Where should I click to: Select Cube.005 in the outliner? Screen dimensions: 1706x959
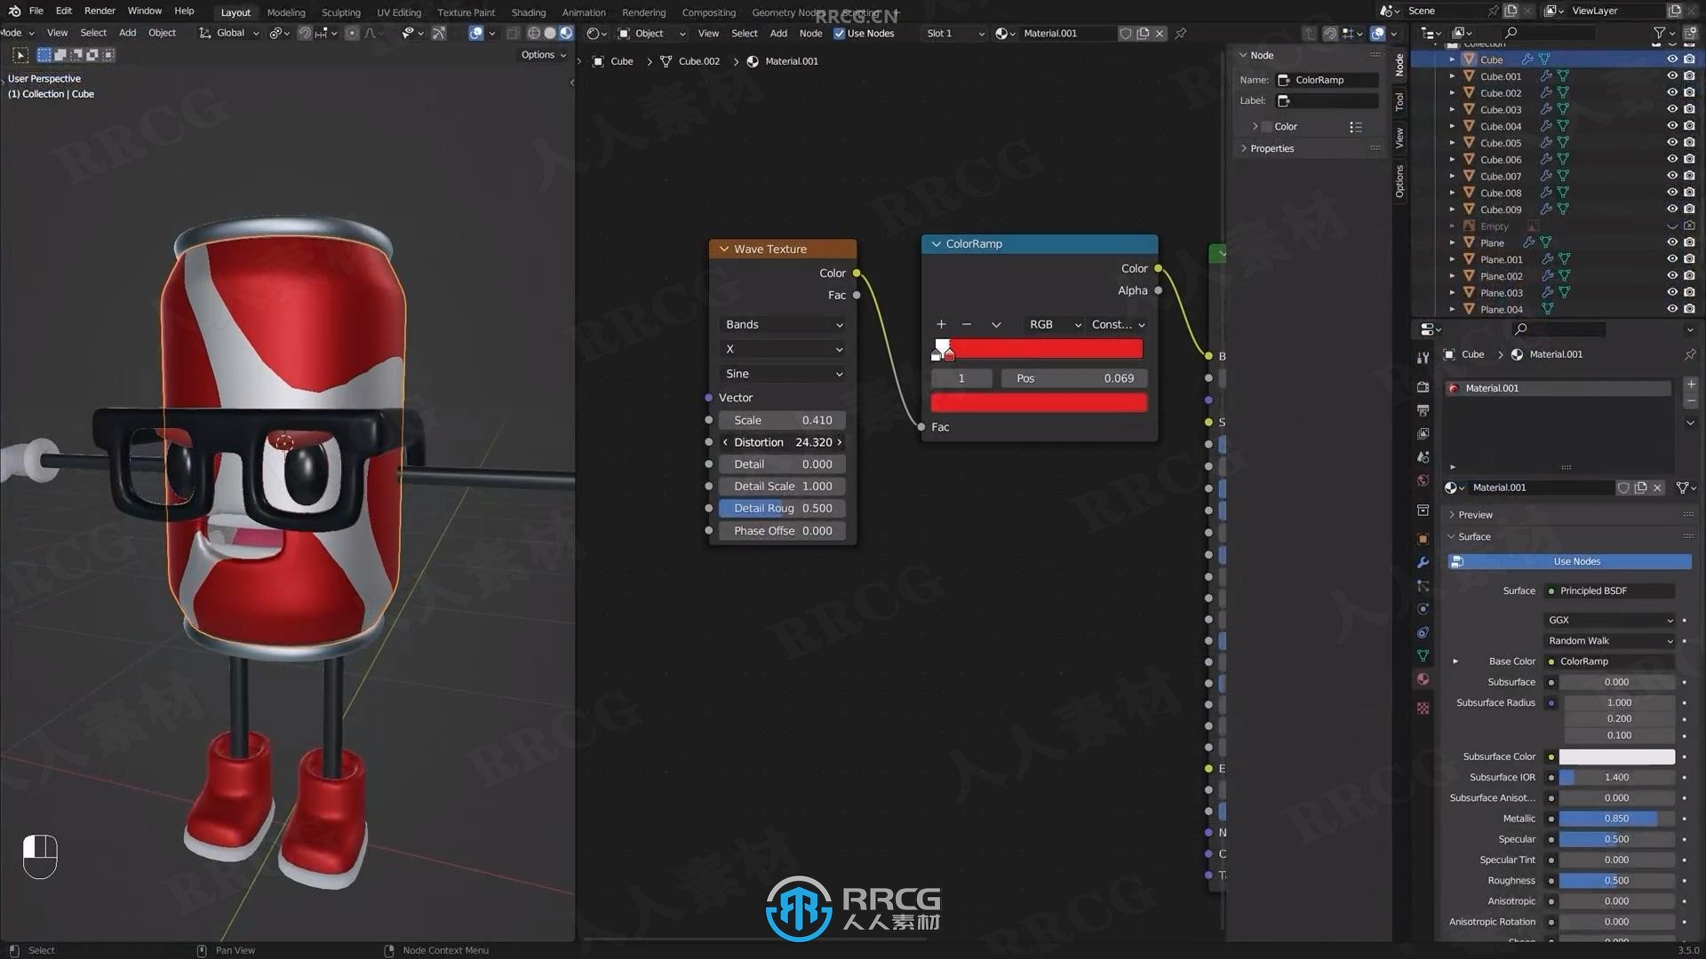(1500, 143)
